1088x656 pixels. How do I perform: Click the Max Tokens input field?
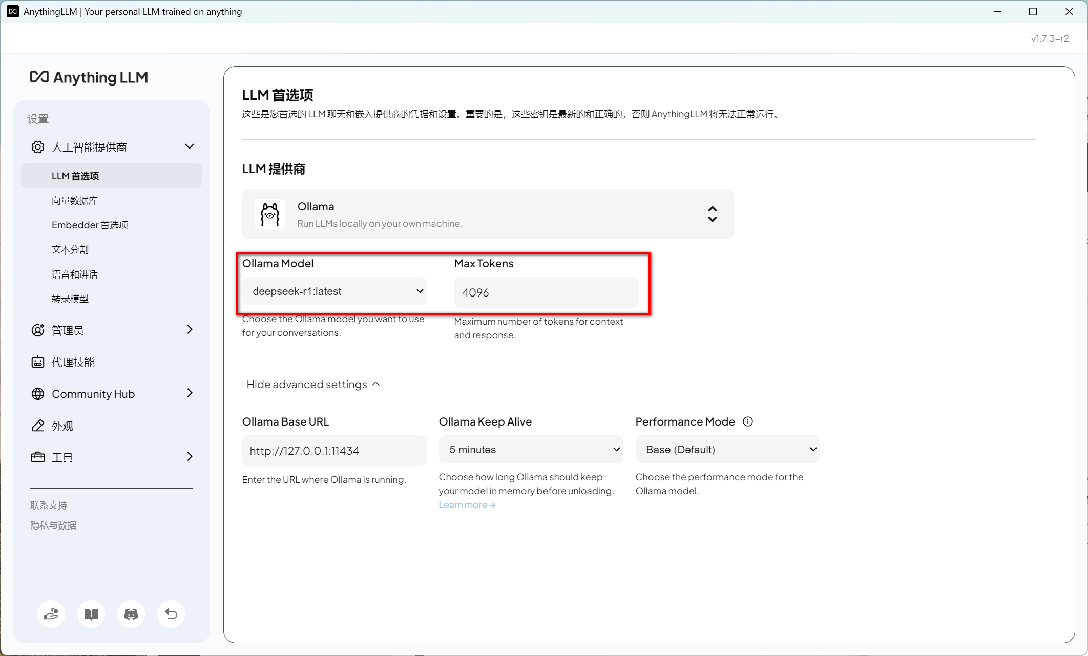(547, 292)
